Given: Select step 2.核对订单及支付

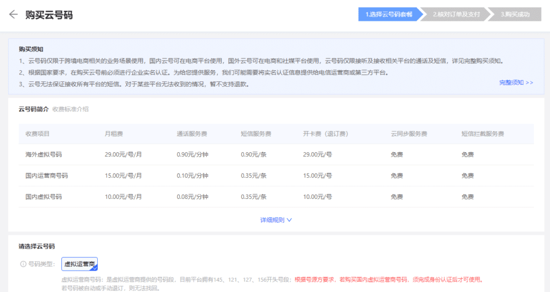Looking at the screenshot, I should (x=456, y=14).
